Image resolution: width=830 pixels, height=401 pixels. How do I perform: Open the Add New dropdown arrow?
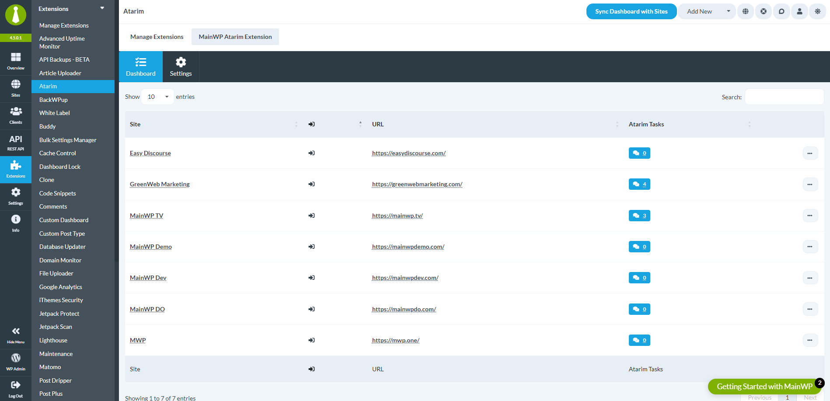(x=729, y=11)
